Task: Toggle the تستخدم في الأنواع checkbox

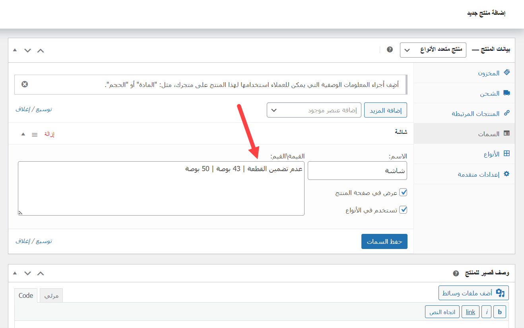Action: (403, 210)
